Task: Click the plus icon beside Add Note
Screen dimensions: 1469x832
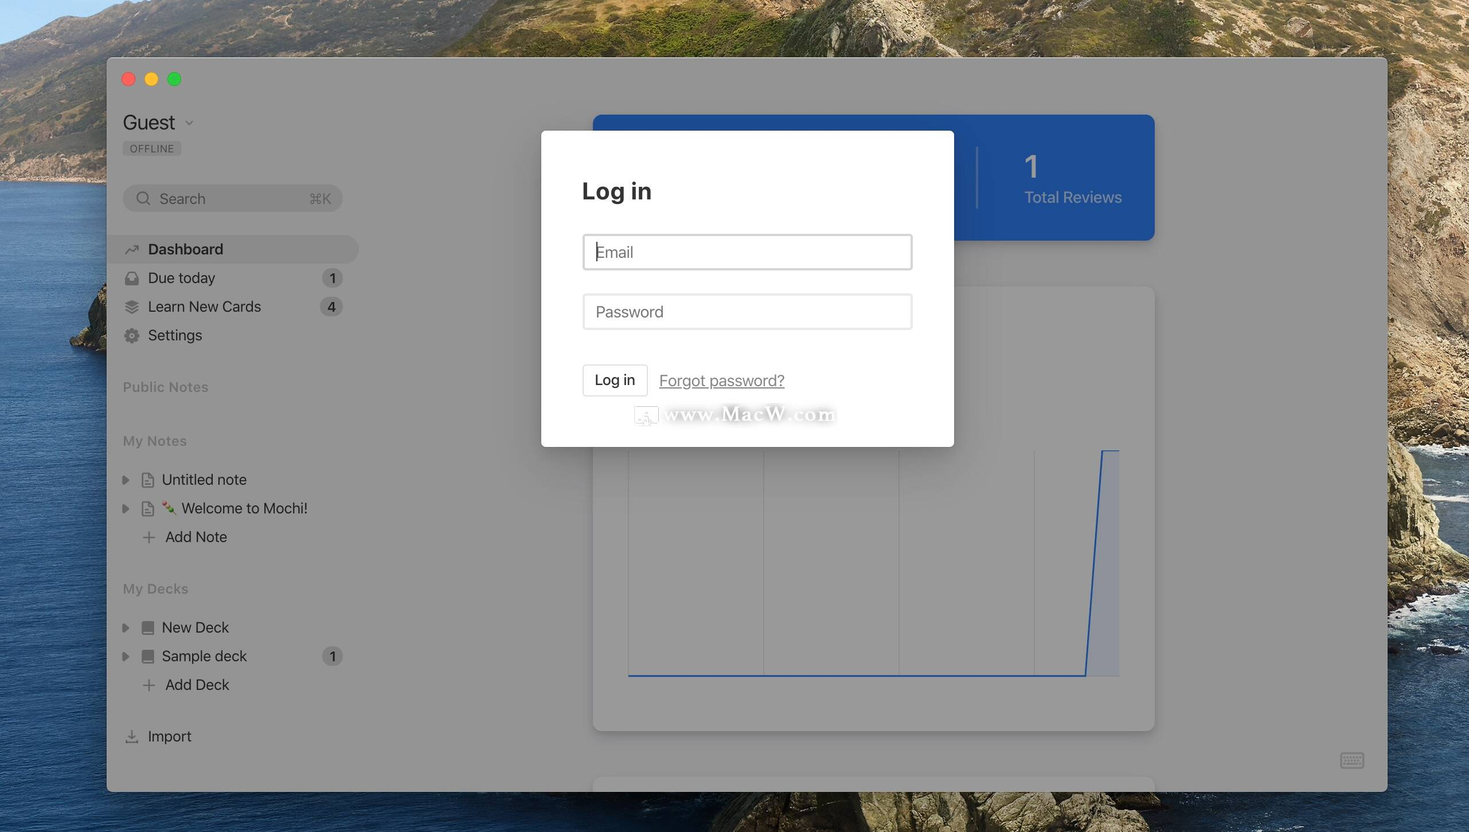Action: pyautogui.click(x=149, y=537)
